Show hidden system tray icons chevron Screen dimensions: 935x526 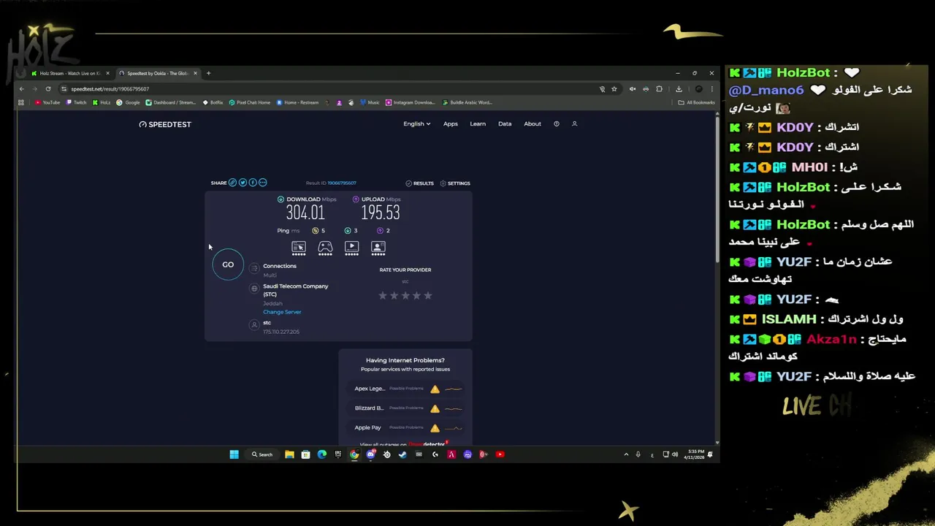pyautogui.click(x=626, y=454)
